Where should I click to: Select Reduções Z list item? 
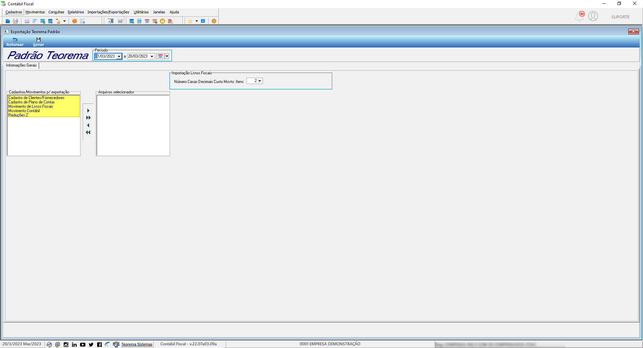tap(44, 115)
